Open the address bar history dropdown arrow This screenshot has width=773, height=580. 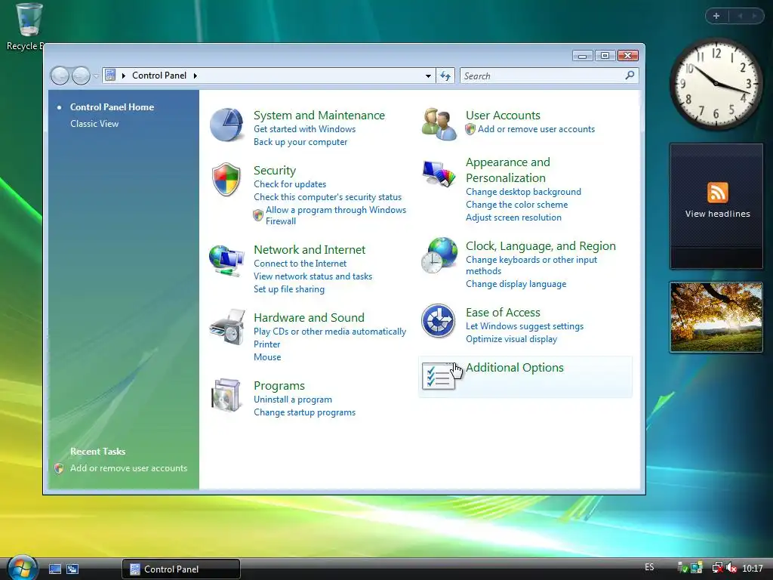coord(428,76)
